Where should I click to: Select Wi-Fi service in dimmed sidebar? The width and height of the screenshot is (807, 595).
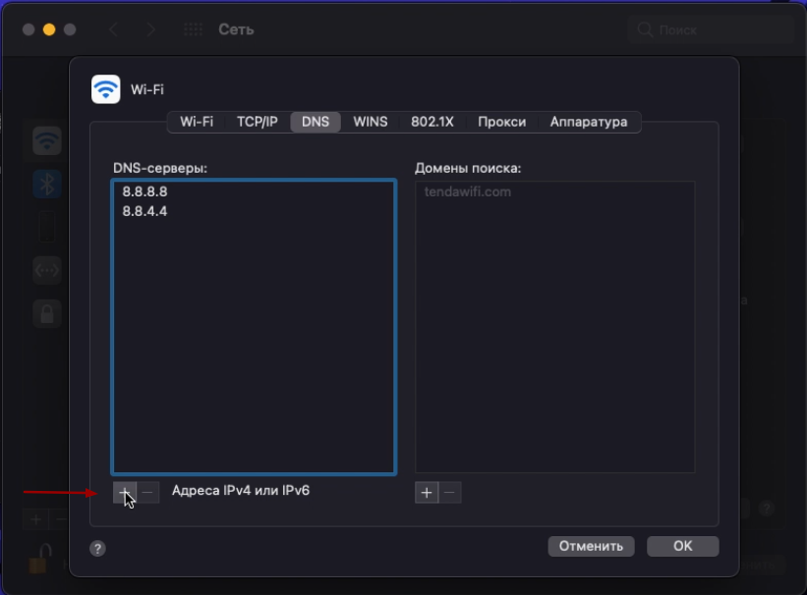pyautogui.click(x=47, y=140)
